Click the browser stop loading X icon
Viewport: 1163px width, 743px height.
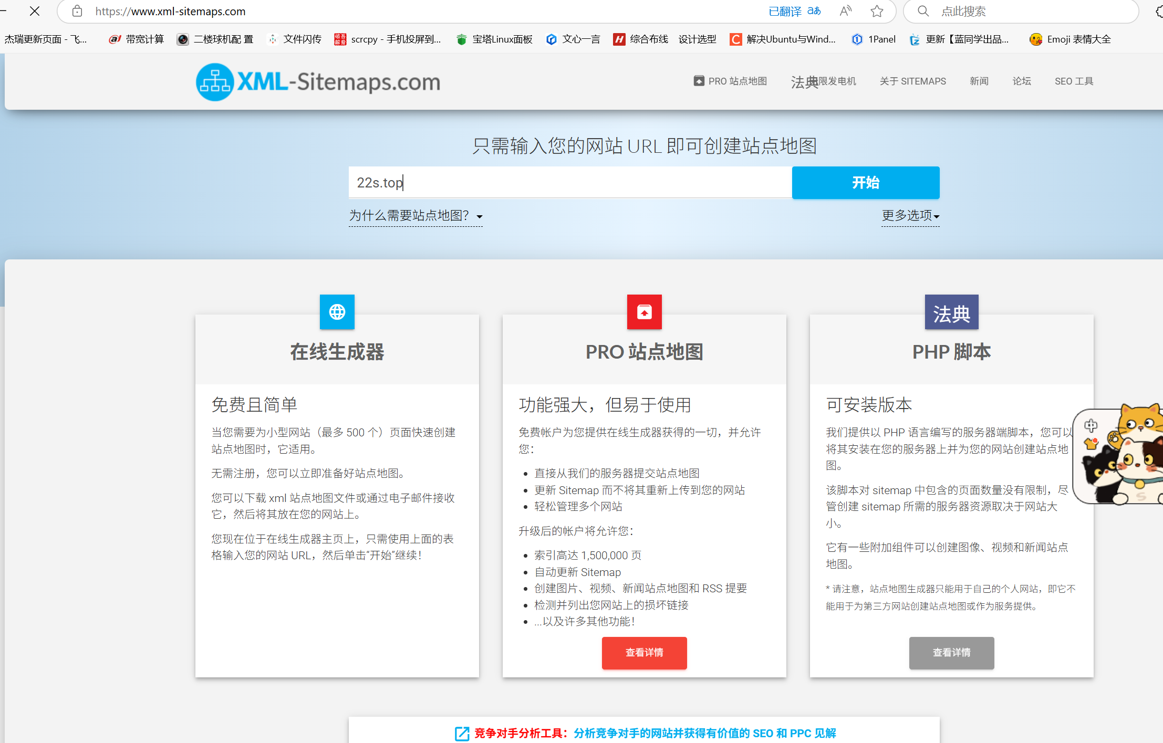click(x=35, y=11)
